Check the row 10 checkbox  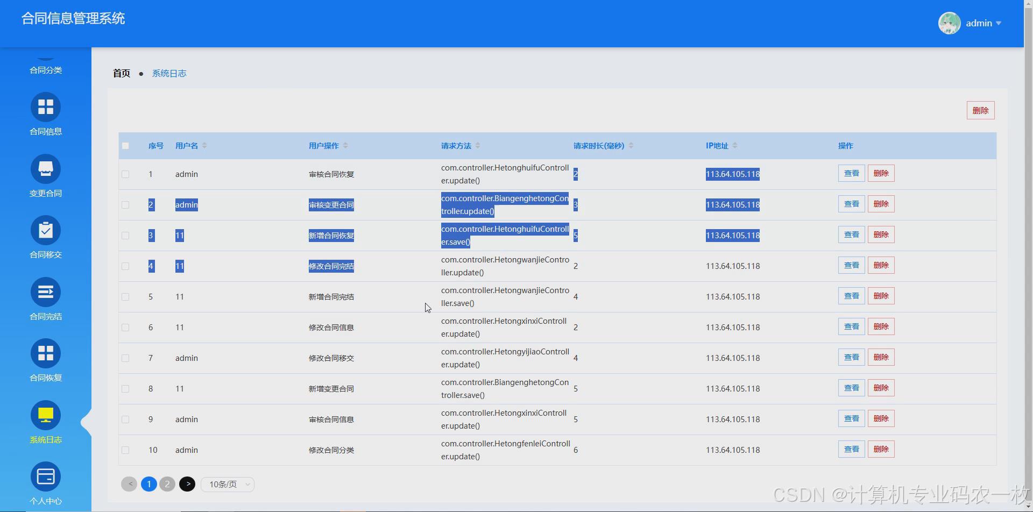tap(125, 450)
